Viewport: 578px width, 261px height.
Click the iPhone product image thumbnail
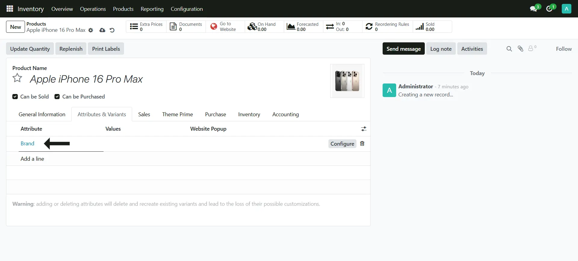[347, 81]
